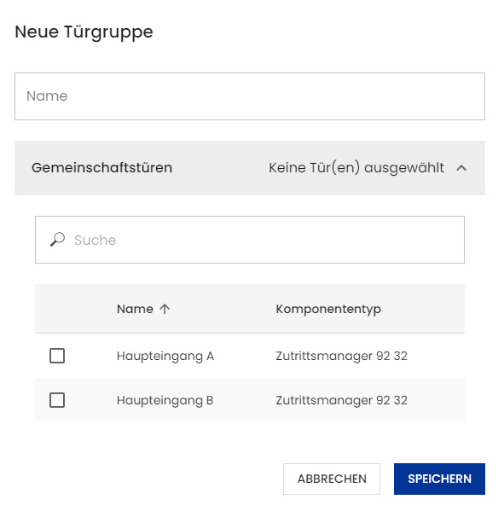
Task: Collapse section using the chevron up icon
Action: [461, 168]
